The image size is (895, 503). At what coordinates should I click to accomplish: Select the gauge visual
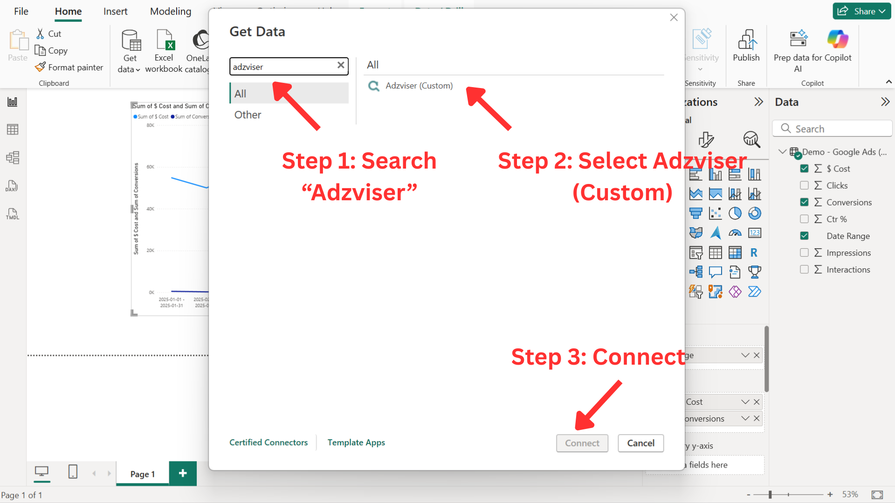pyautogui.click(x=735, y=233)
